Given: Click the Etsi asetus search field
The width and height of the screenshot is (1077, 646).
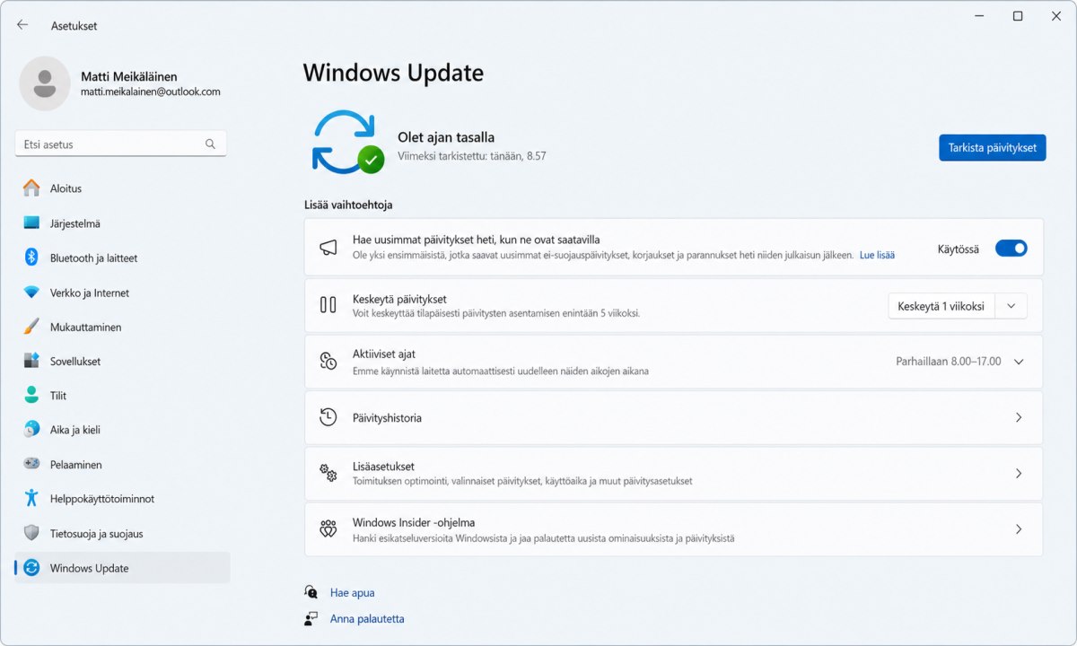Looking at the screenshot, I should [x=121, y=144].
